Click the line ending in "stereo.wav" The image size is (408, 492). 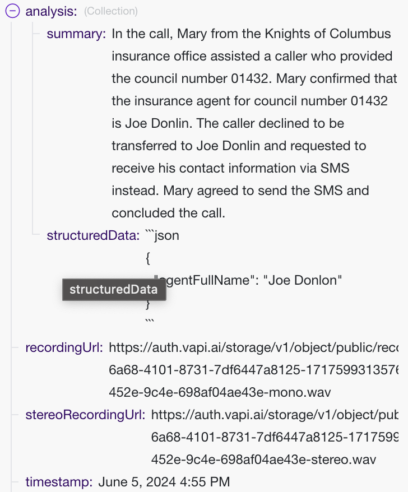point(263,459)
